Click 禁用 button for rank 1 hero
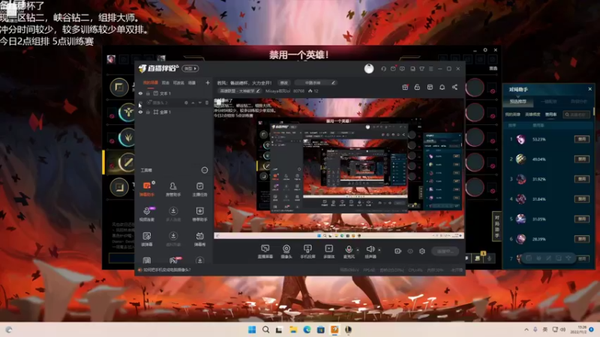 pos(582,139)
